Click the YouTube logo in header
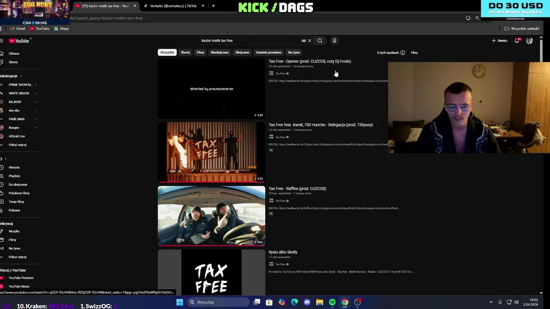The height and width of the screenshot is (309, 550). tap(19, 41)
